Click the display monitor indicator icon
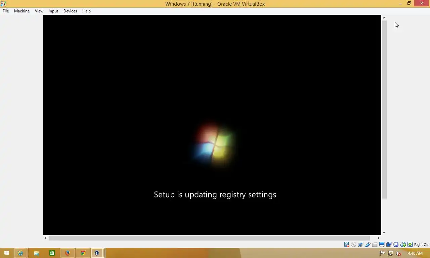Viewport: 430px width, 258px height. (x=382, y=245)
